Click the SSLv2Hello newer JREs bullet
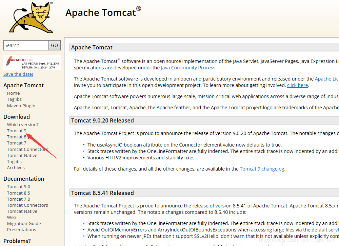The height and width of the screenshot is (246, 339). pyautogui.click(x=213, y=236)
